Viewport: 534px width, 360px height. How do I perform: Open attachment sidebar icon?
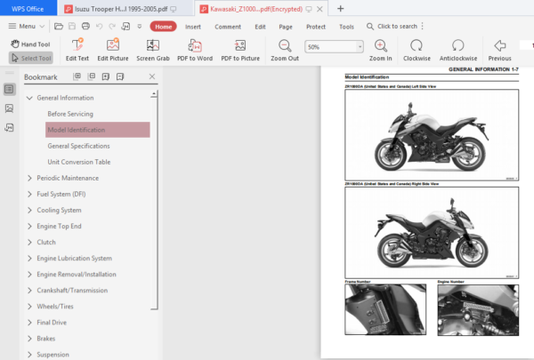coord(9,128)
